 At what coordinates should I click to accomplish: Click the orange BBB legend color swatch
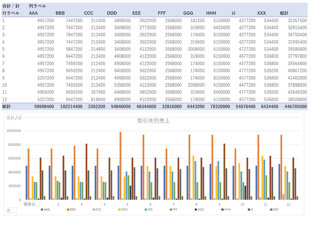pyautogui.click(x=68, y=210)
